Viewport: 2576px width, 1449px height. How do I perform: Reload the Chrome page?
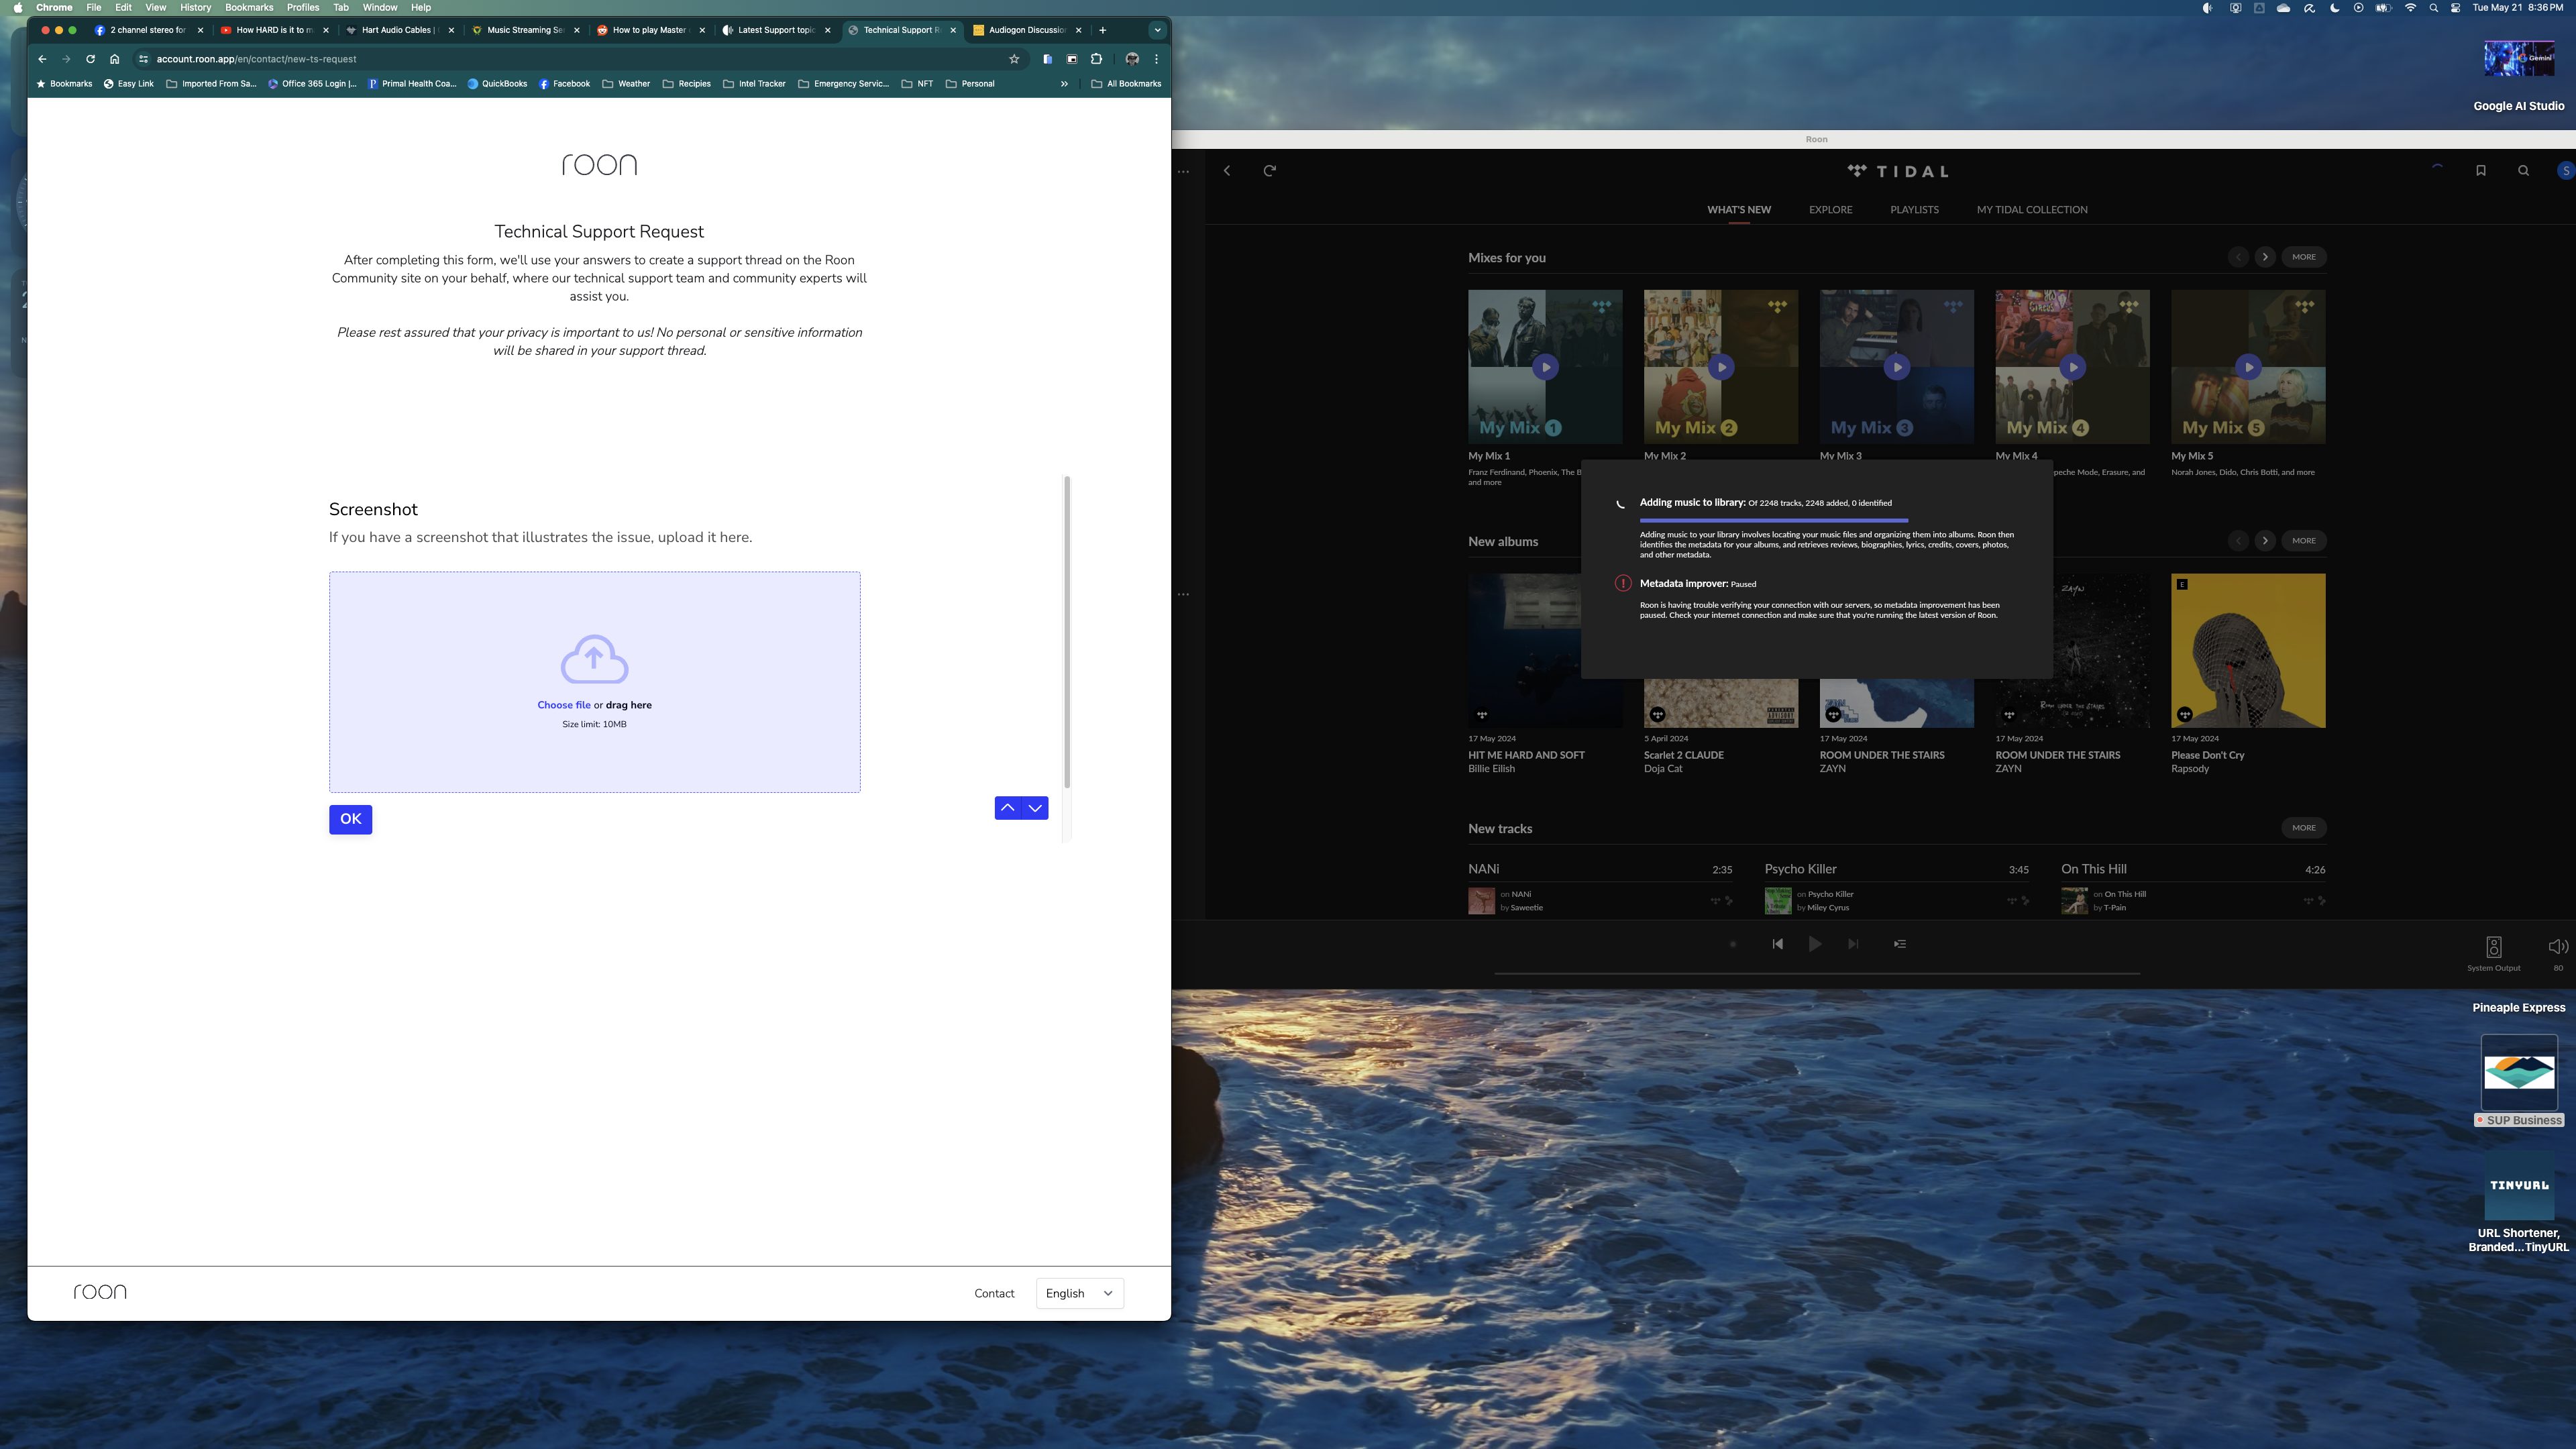point(90,59)
